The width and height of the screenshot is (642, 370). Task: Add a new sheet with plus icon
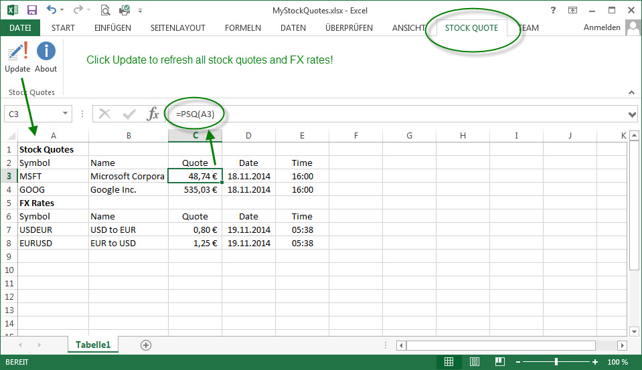(146, 345)
